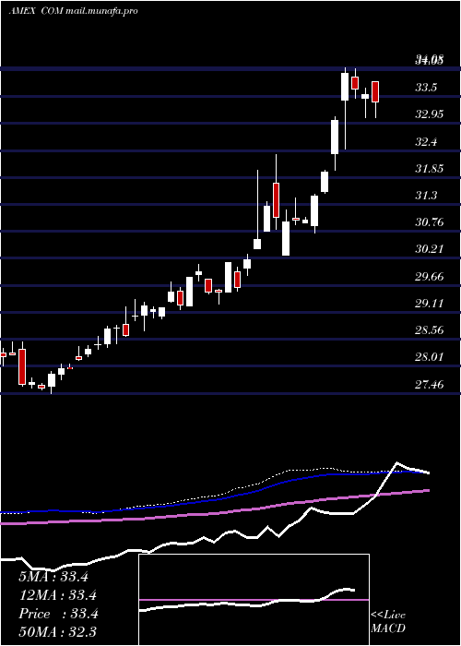Click the 32.95 price axis label
The height and width of the screenshot is (646, 461).
[430, 114]
